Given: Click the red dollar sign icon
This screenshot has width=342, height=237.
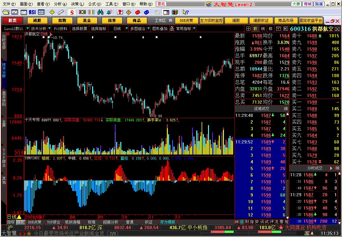Looking at the screenshot, I should coord(72,12).
